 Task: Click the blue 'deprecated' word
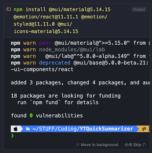click(x=55, y=63)
